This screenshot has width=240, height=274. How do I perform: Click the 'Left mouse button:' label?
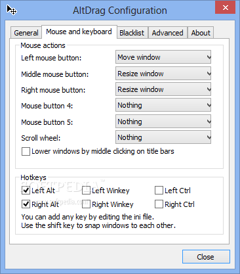pyautogui.click(x=51, y=58)
